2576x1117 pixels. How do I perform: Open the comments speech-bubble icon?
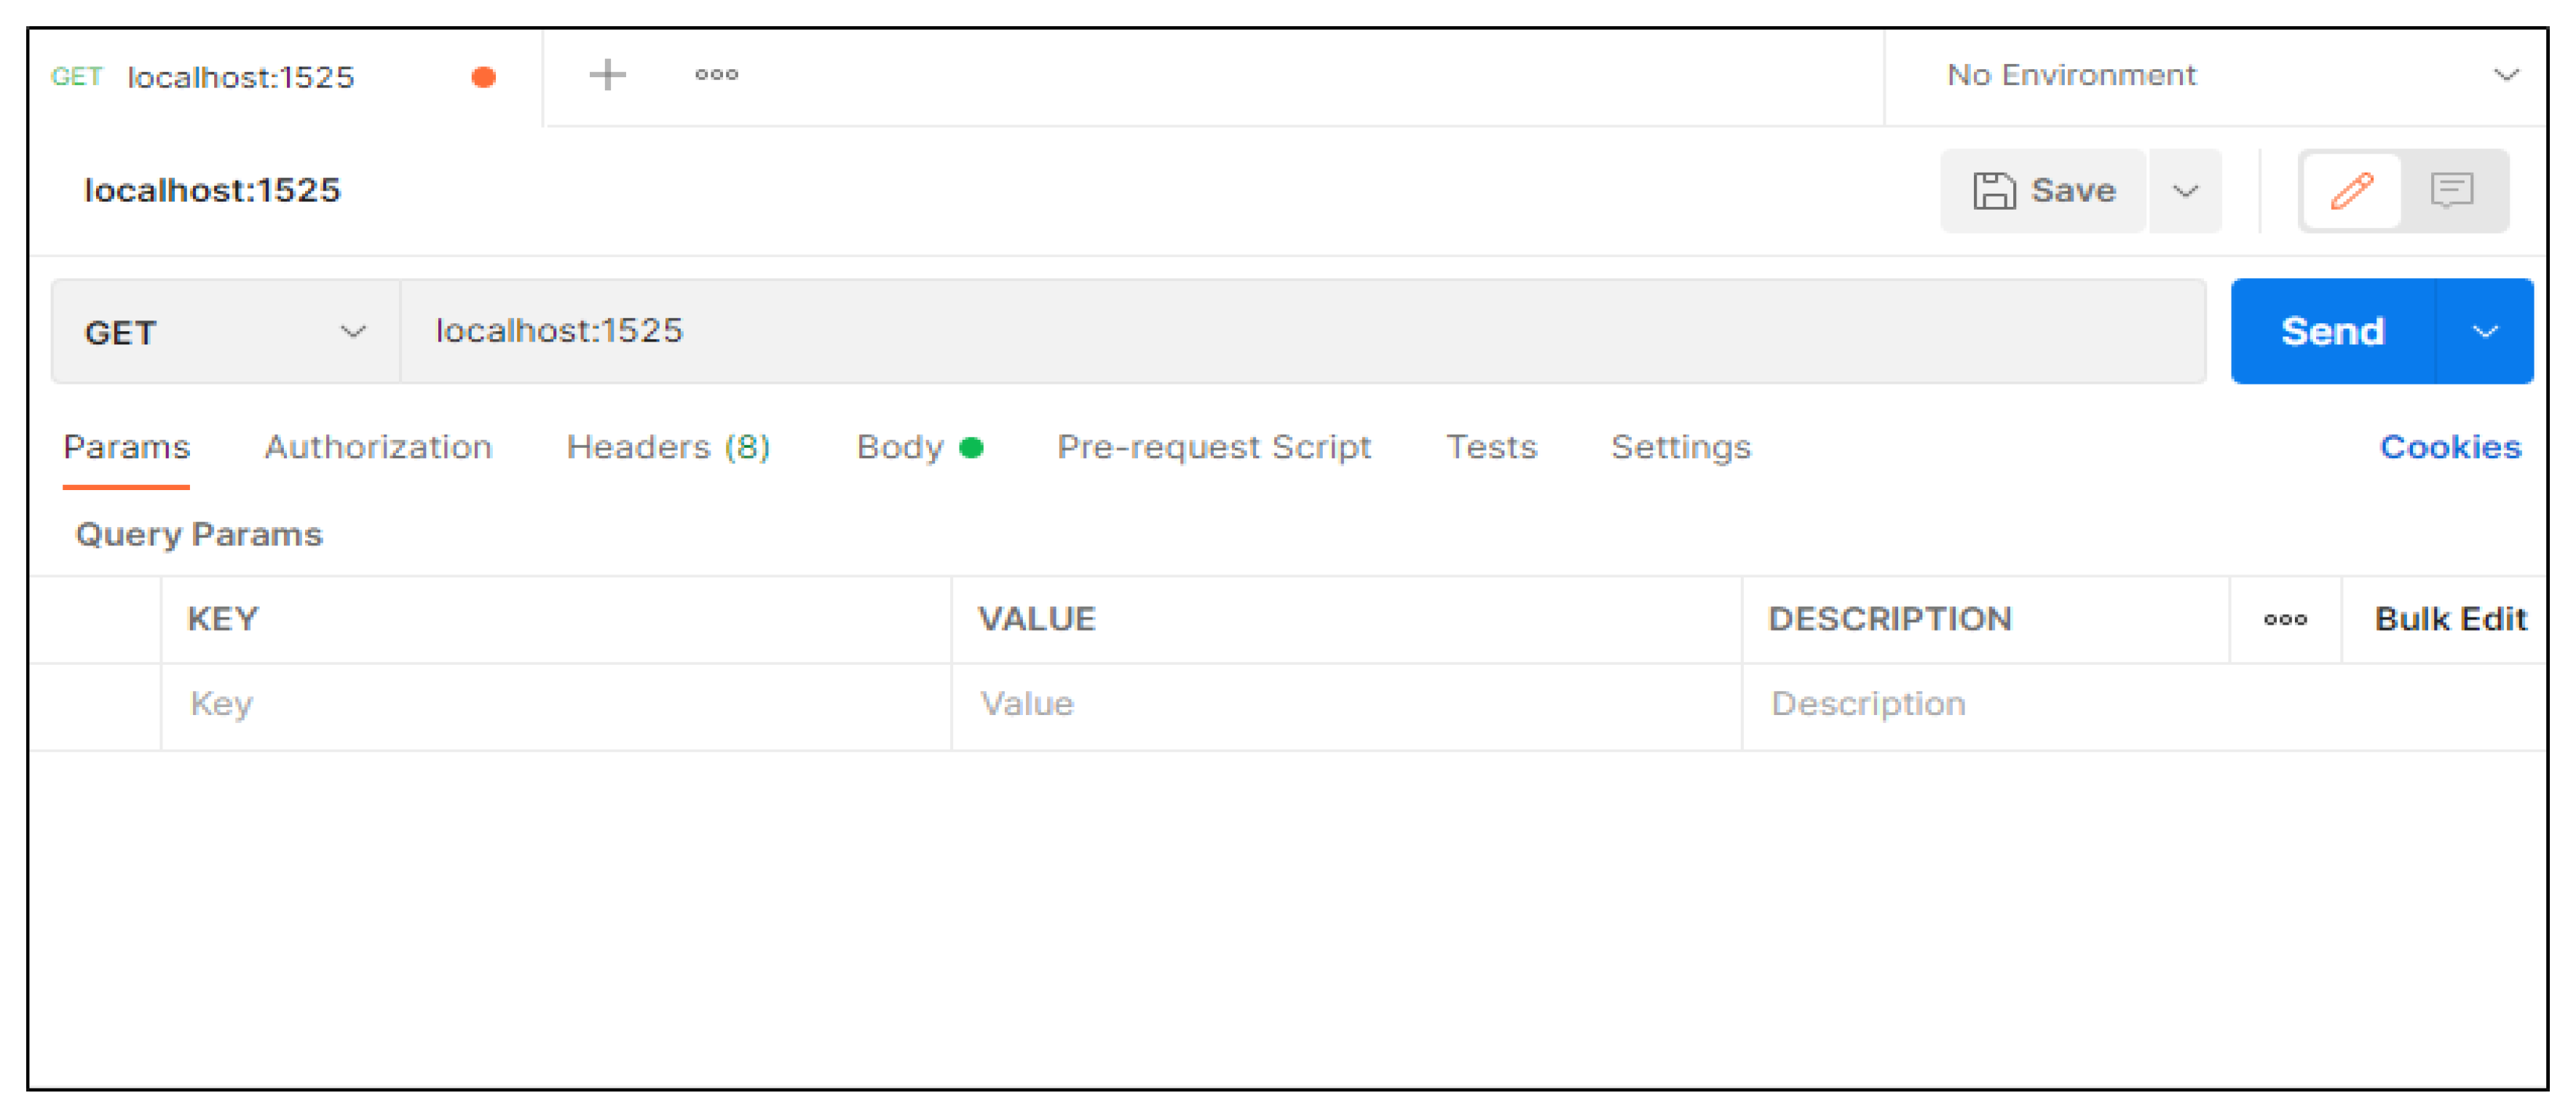click(x=2451, y=190)
